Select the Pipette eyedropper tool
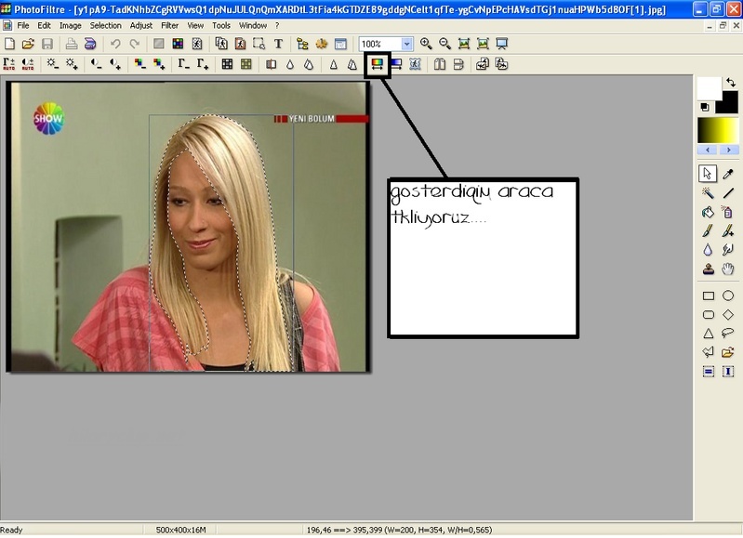The image size is (743, 538). point(728,174)
